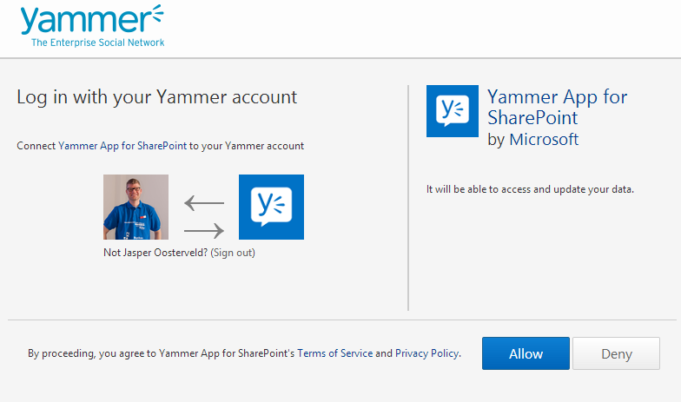Click the Yammer App for SharePoint title on right
The image size is (681, 402).
point(558,107)
